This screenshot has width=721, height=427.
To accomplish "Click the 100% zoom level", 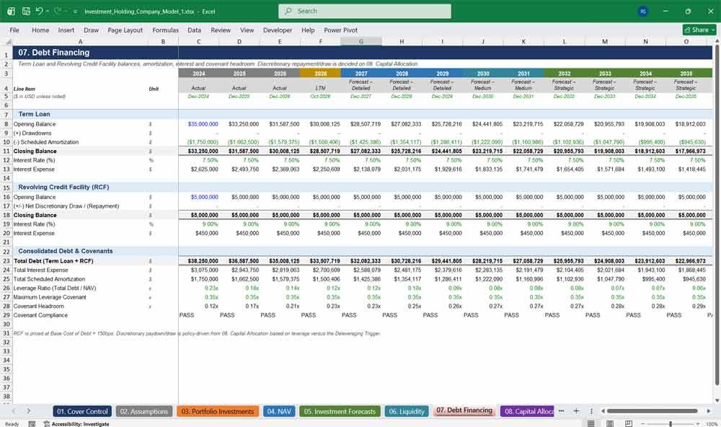I will click(712, 424).
